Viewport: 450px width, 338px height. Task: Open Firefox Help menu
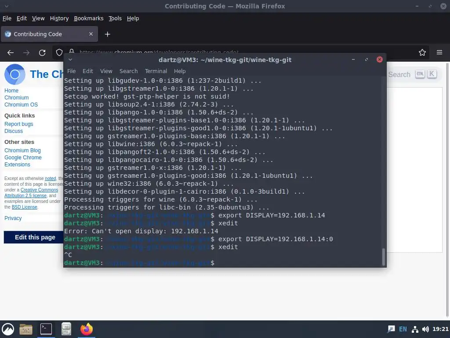click(x=133, y=18)
